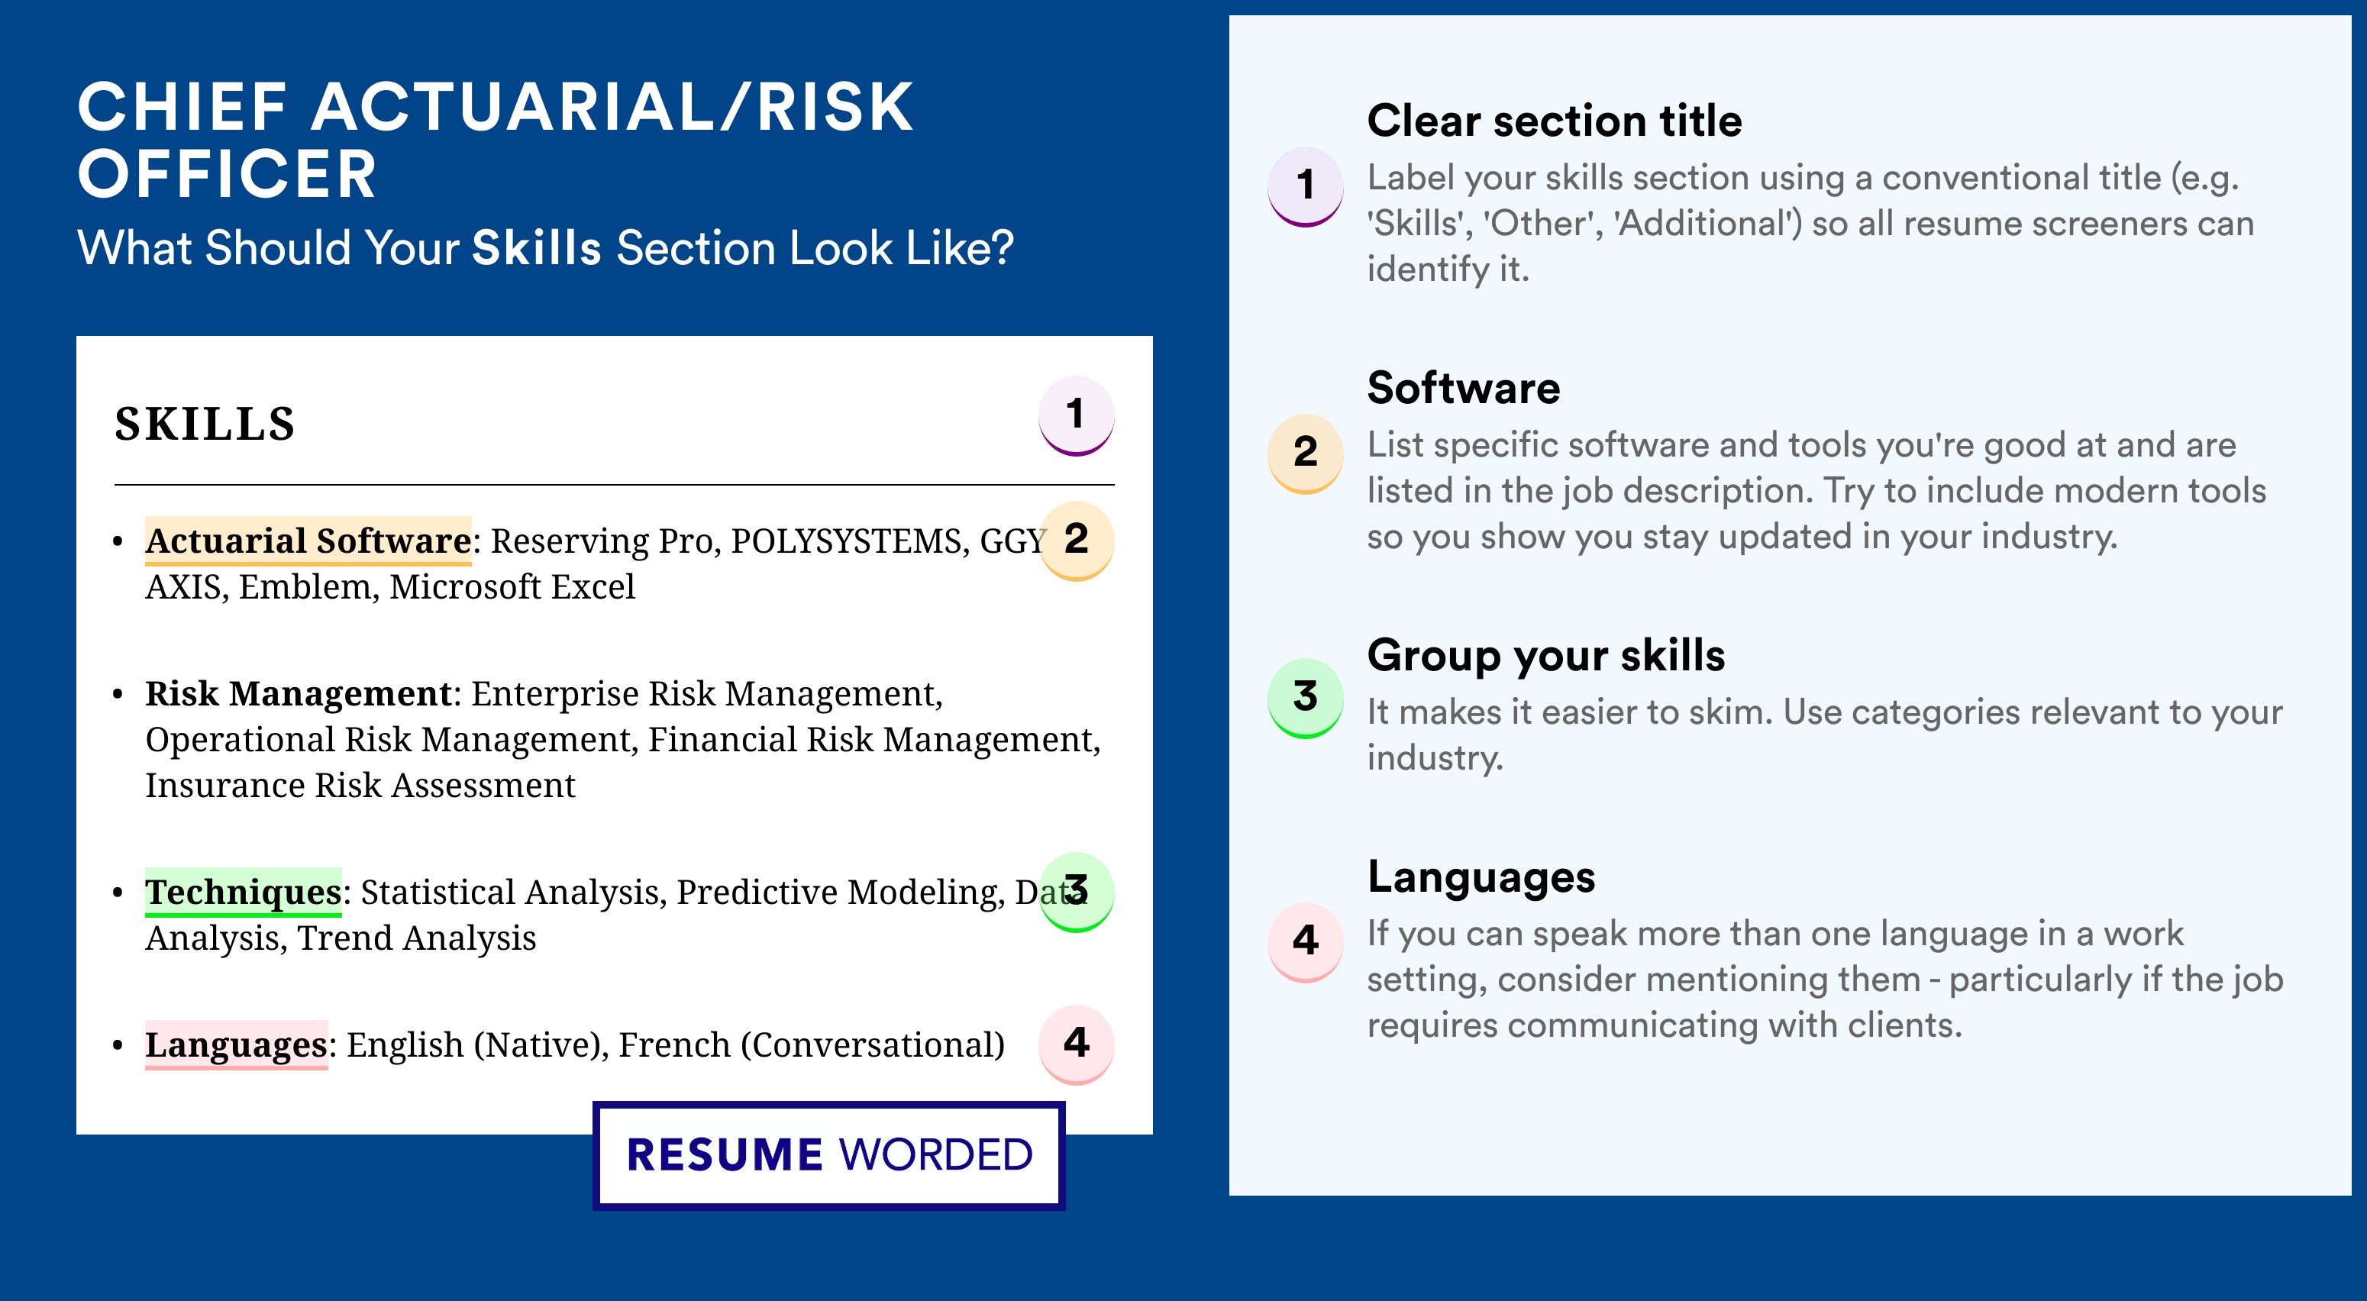Click the Software tip heading

click(1463, 388)
